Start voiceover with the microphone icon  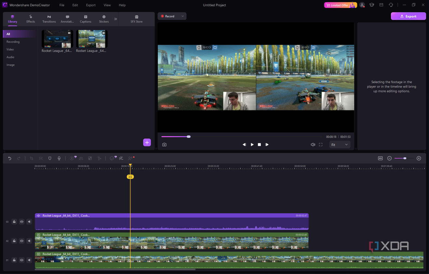pos(59,158)
